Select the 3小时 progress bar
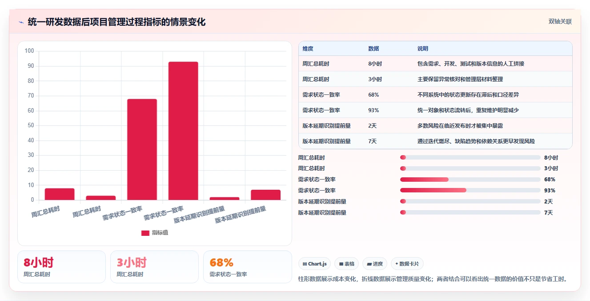The height and width of the screenshot is (301, 590). coord(470,168)
